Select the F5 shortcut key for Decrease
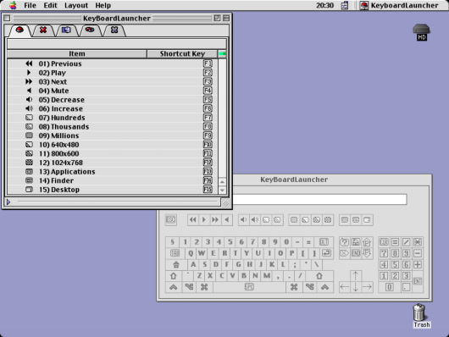This screenshot has height=337, width=449. click(208, 99)
